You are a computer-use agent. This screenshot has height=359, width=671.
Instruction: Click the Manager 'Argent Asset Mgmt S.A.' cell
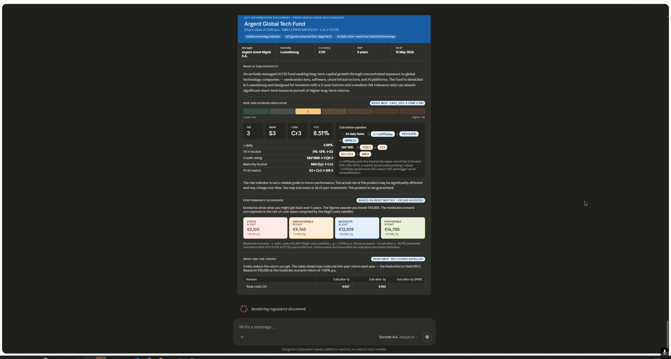(257, 52)
